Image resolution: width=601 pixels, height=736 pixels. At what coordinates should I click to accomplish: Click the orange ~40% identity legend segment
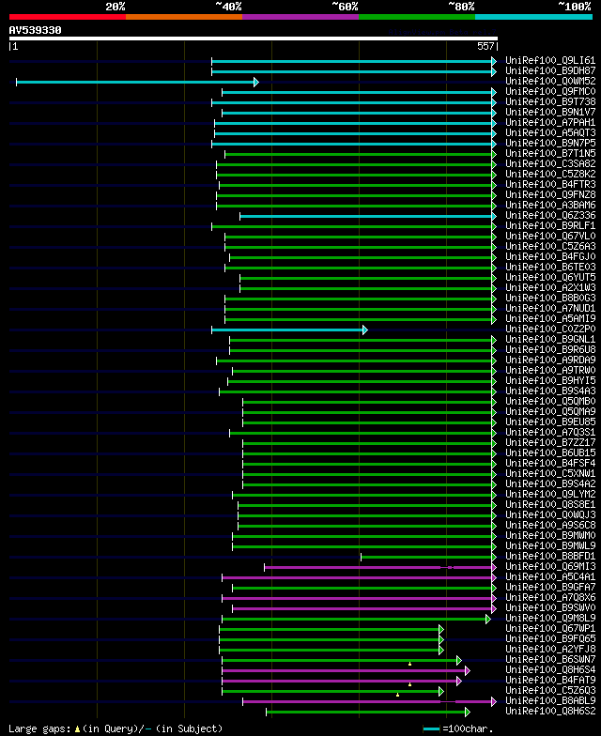(184, 17)
